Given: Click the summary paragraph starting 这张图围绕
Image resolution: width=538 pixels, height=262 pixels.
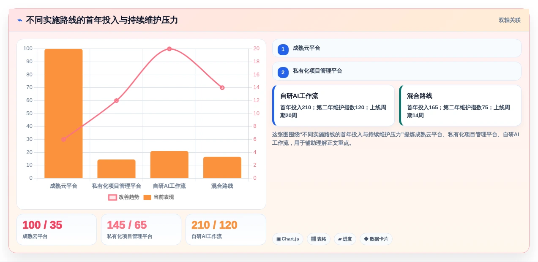Looking at the screenshot, I should tap(396, 139).
